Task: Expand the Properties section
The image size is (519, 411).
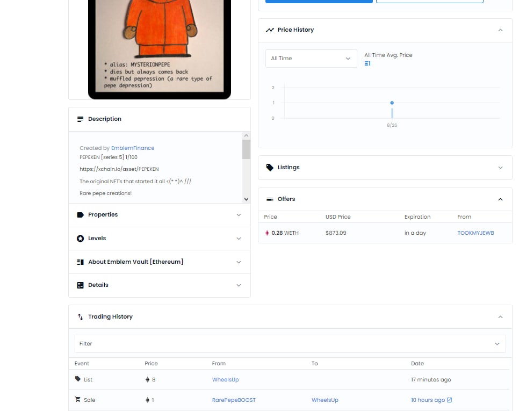Action: 239,215
